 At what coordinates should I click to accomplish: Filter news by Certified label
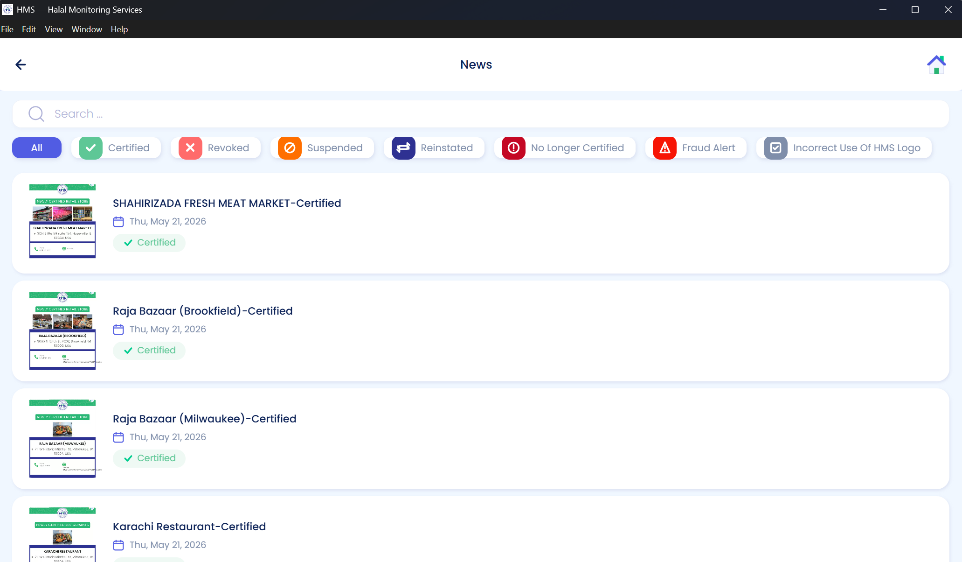[x=129, y=148]
